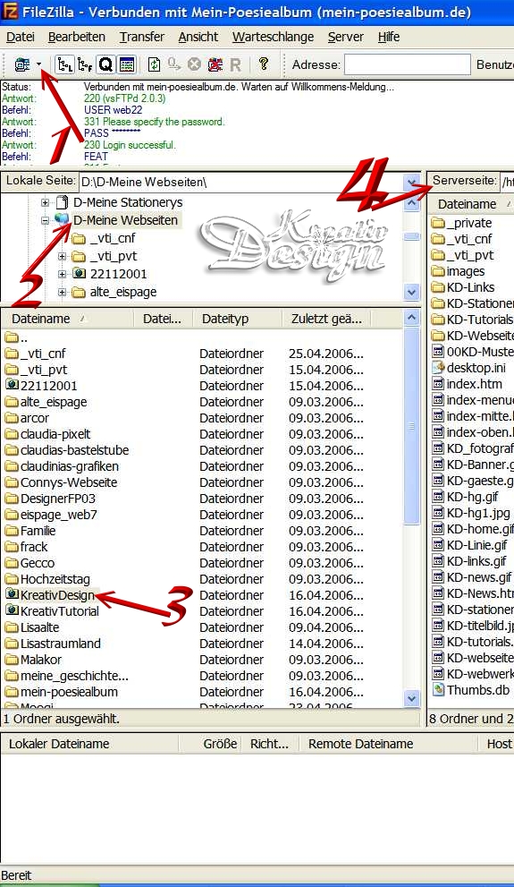514x887 pixels.
Task: Select local folder Connys-Webseite
Action: [x=69, y=482]
